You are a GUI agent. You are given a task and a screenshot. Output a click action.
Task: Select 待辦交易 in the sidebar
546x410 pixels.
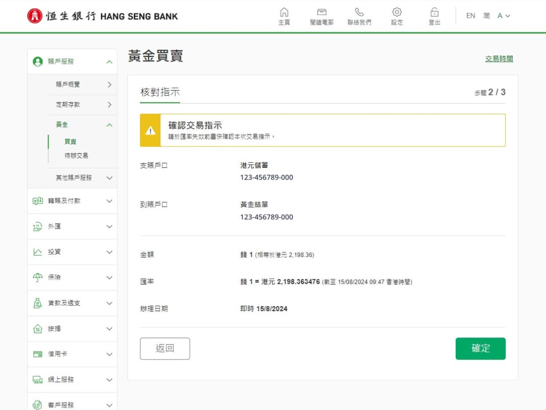pyautogui.click(x=76, y=156)
